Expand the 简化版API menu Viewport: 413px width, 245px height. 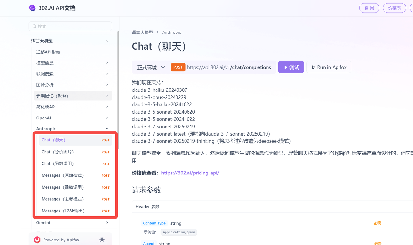click(107, 107)
